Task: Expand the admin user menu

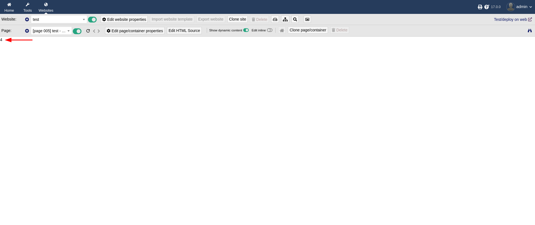Action: coord(519,7)
